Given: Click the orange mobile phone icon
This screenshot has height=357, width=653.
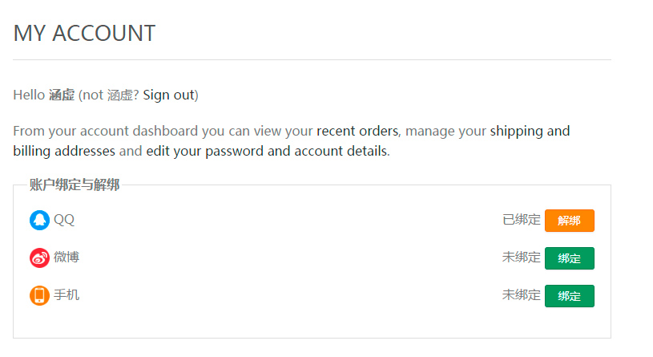Looking at the screenshot, I should coord(39,295).
